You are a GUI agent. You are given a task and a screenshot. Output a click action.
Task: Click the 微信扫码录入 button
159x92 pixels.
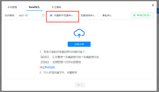pos(142,15)
